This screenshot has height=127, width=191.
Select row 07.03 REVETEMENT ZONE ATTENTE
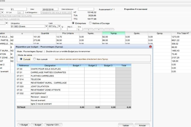pyautogui.click(x=74, y=90)
